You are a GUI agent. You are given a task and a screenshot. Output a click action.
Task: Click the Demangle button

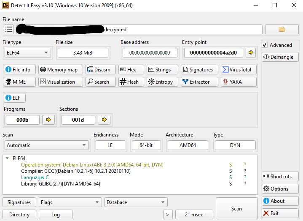(280, 57)
